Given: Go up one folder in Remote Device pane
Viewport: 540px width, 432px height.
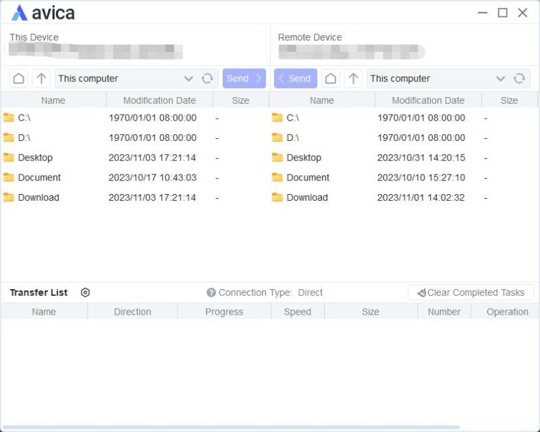Looking at the screenshot, I should [x=353, y=78].
